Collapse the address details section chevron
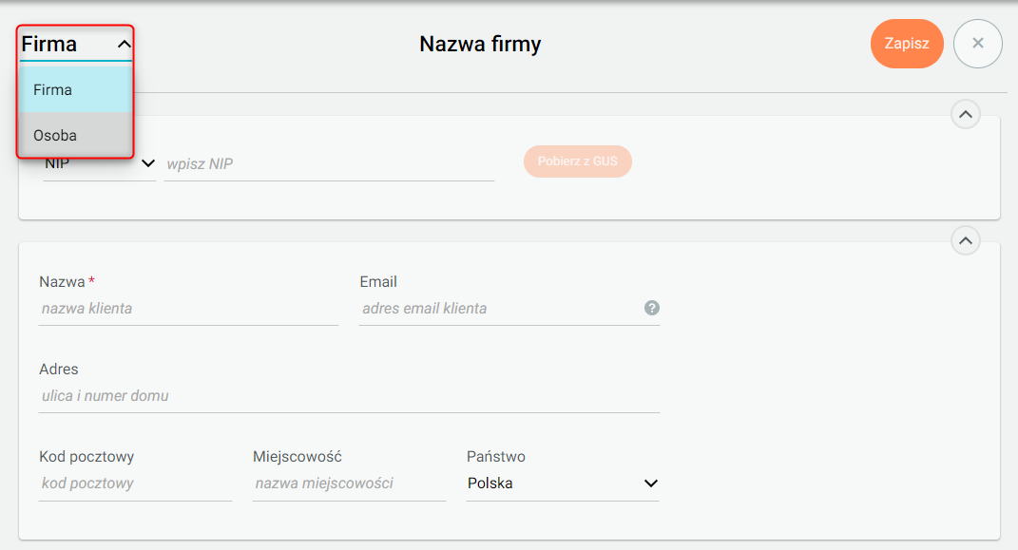The image size is (1018, 550). click(966, 241)
